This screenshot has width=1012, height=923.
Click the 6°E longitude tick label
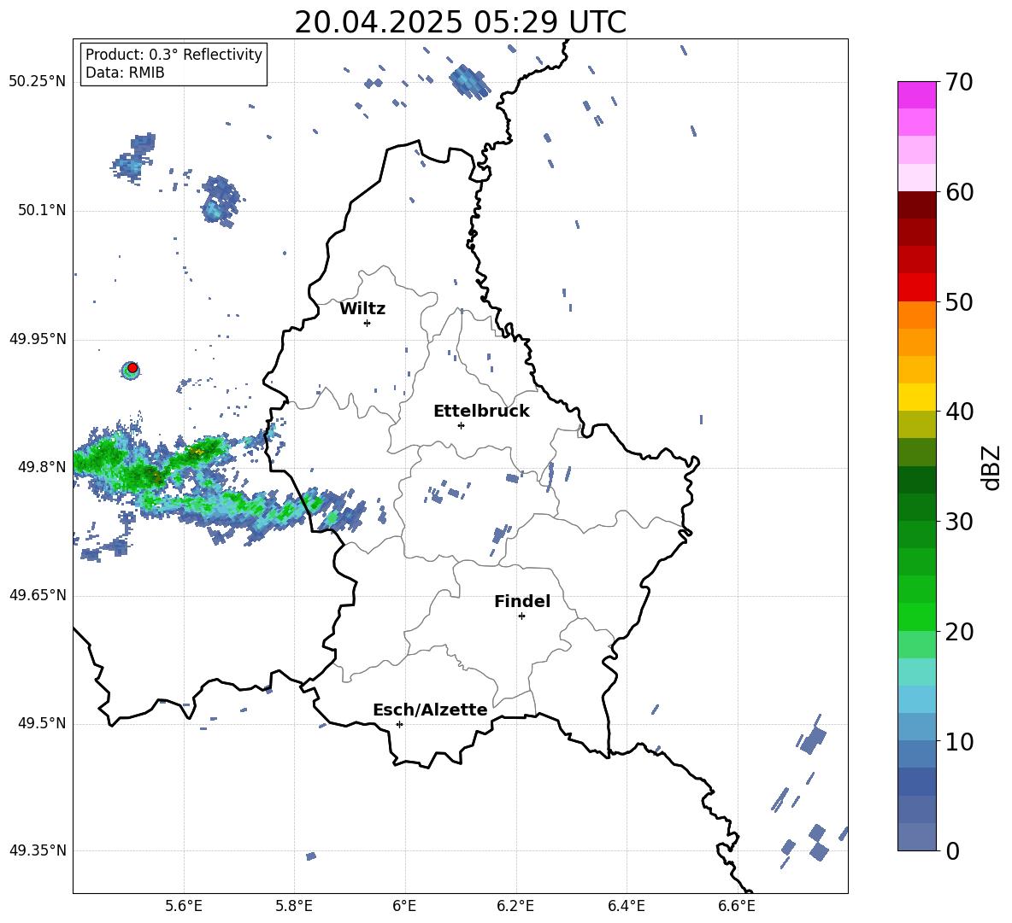tap(404, 906)
